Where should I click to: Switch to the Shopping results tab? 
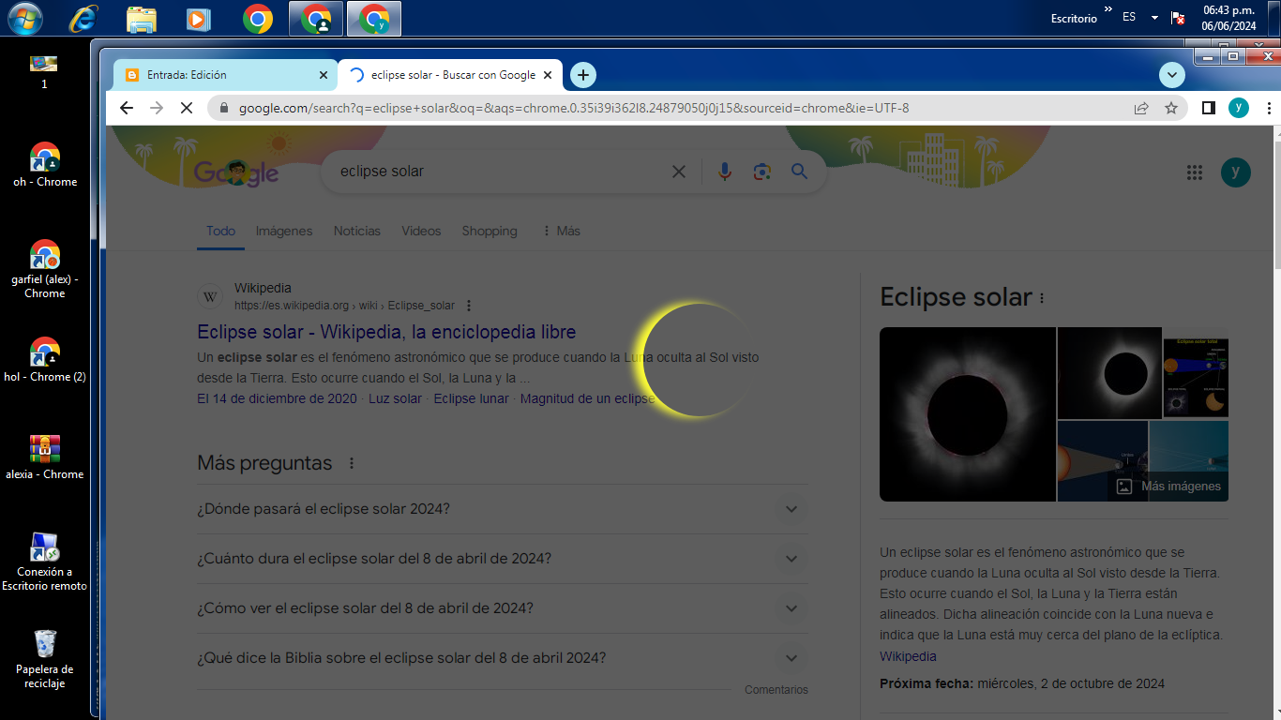click(490, 231)
